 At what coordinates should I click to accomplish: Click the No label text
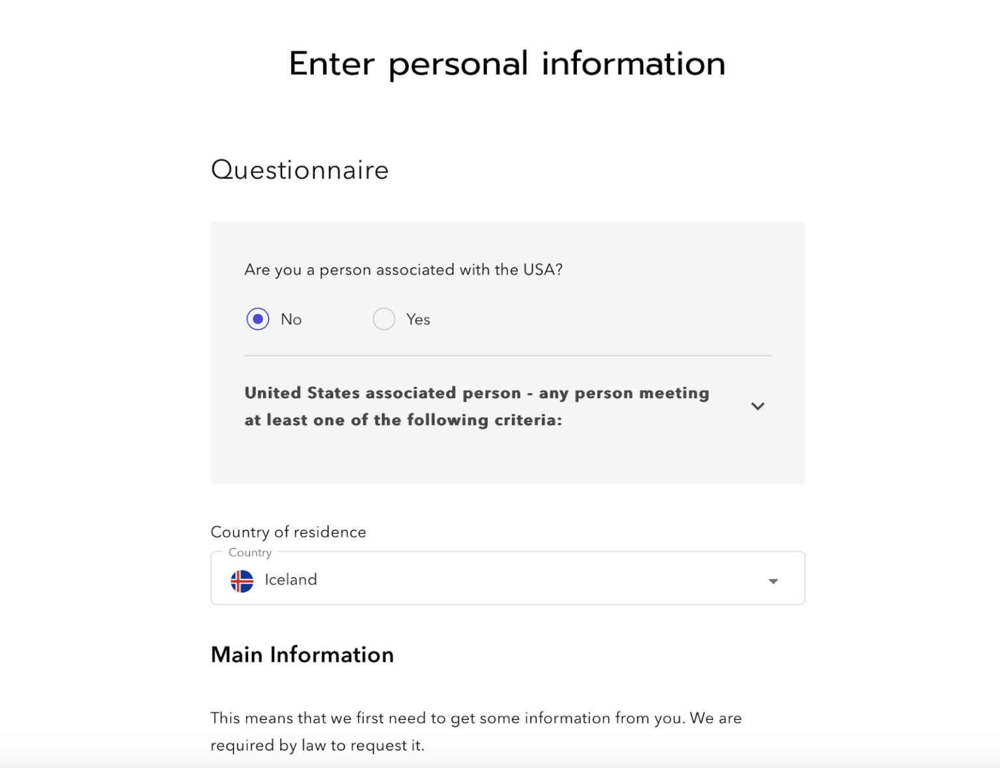[291, 319]
